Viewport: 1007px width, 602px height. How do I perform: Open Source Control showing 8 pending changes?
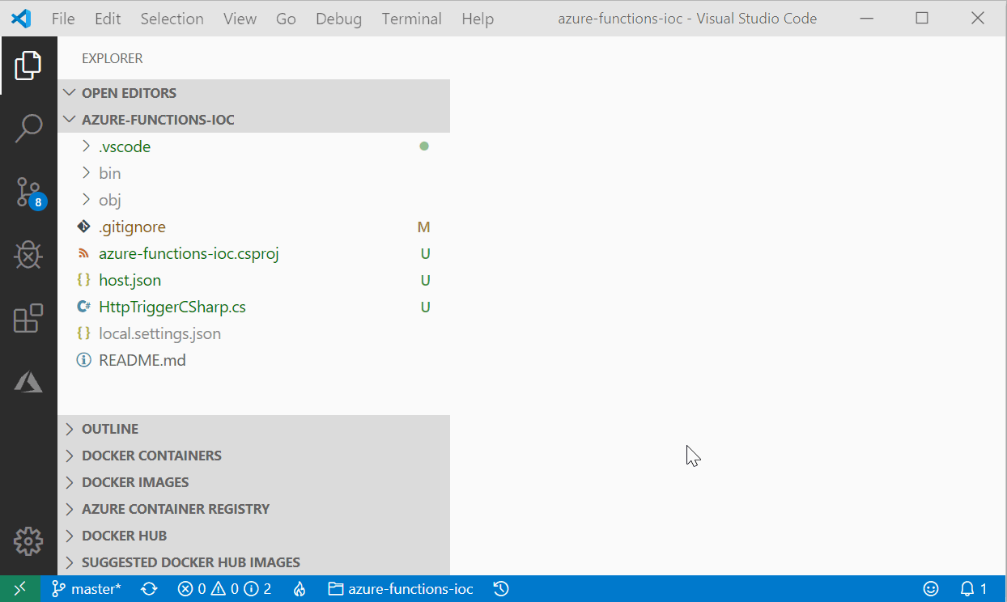coord(28,192)
